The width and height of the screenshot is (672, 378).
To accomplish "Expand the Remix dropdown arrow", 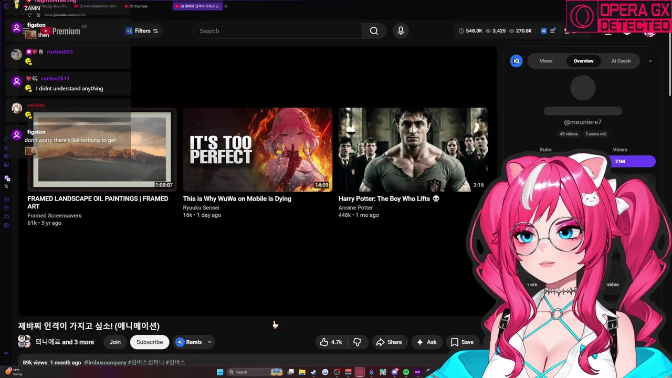I will [209, 342].
